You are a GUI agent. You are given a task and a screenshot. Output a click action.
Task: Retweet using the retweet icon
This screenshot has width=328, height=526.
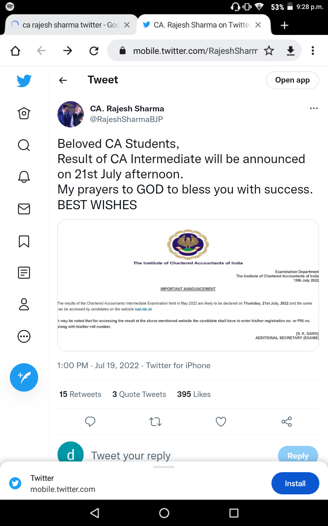pyautogui.click(x=155, y=422)
